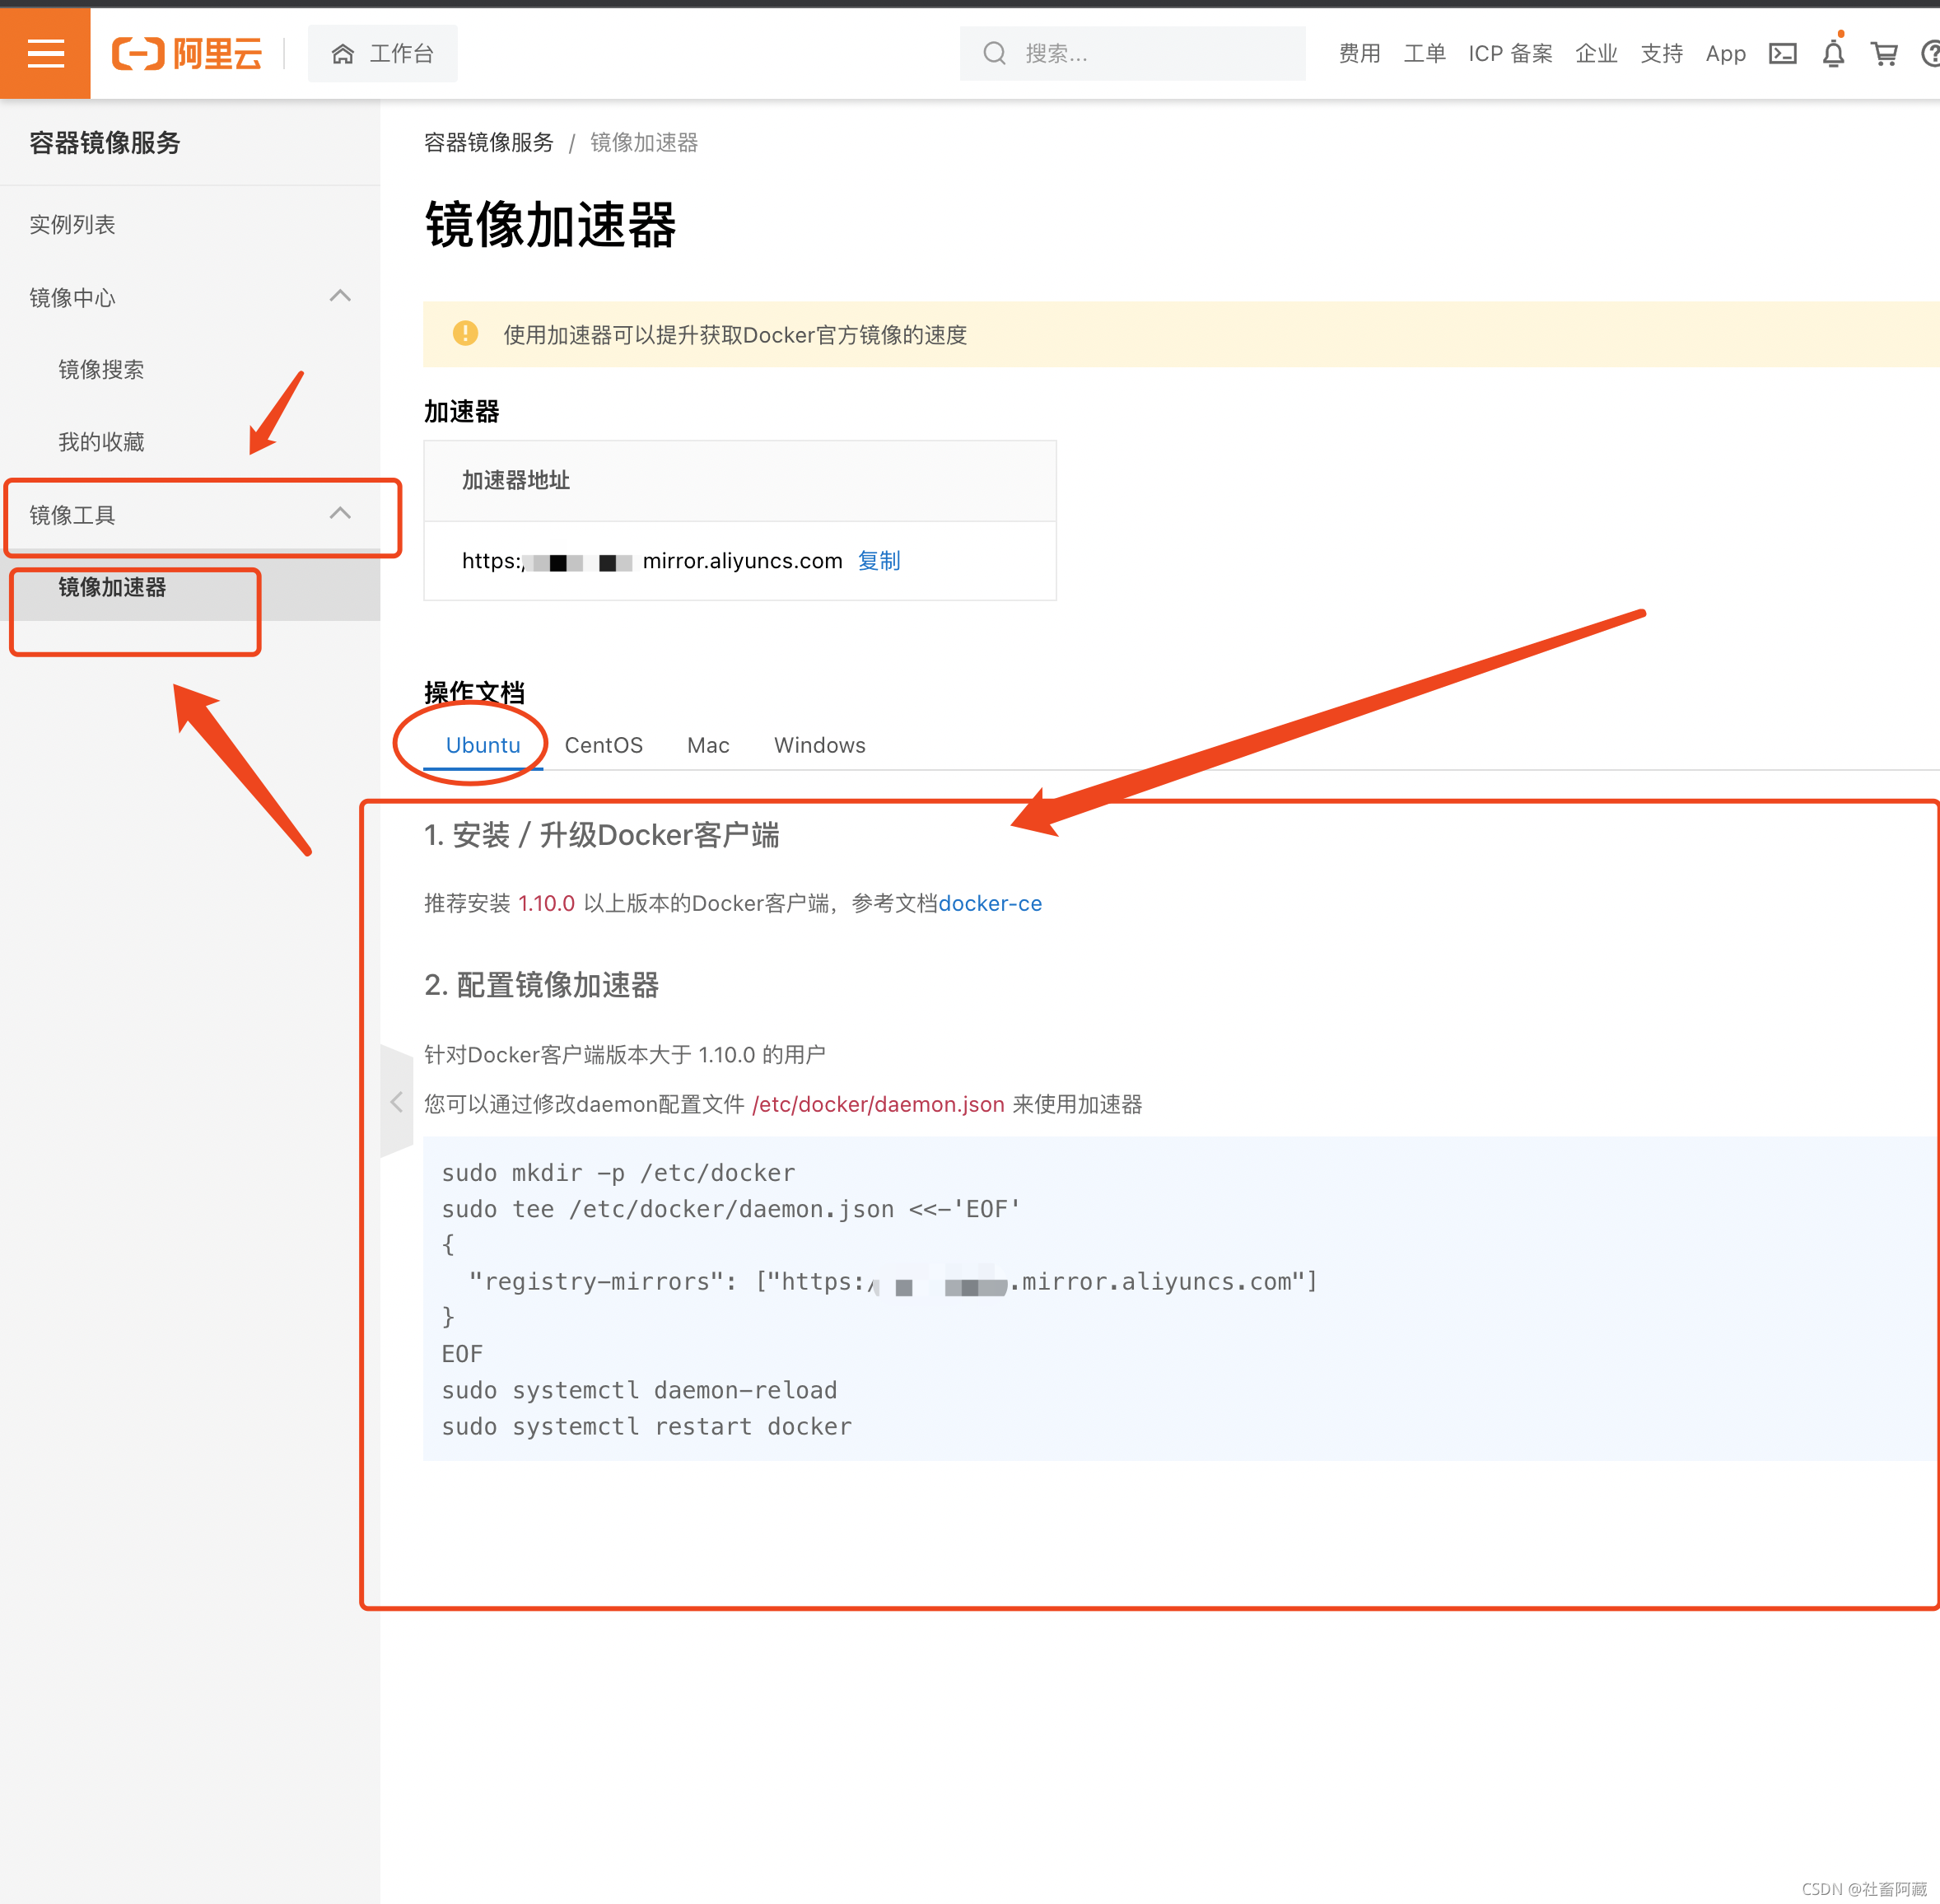The width and height of the screenshot is (1940, 1904).
Task: Open the 工单 menu
Action: 1424,54
